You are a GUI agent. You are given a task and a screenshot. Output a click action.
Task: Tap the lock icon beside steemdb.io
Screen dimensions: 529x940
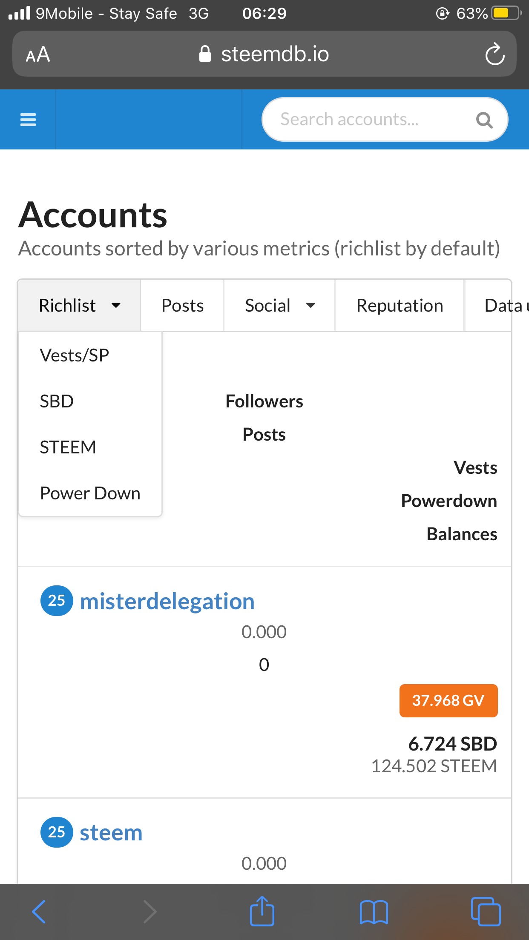coord(205,54)
